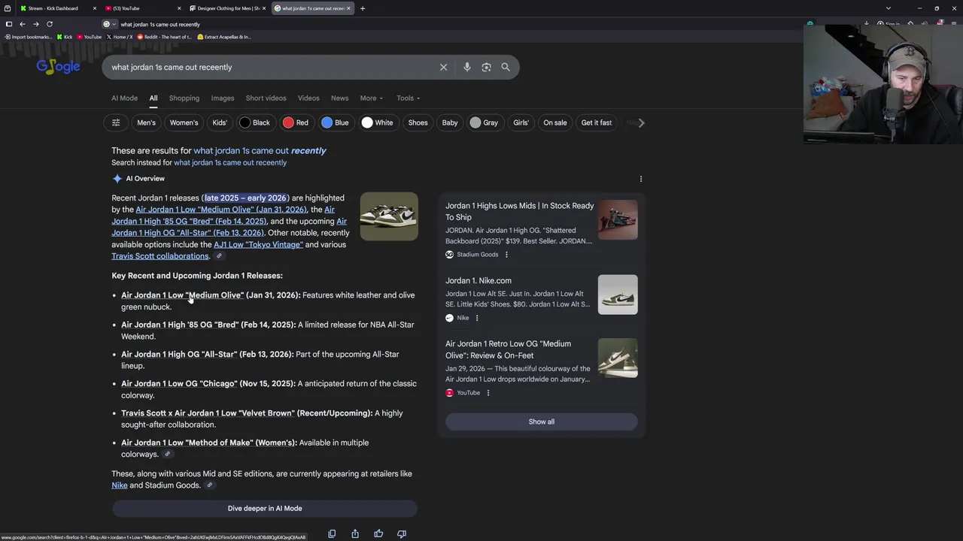The height and width of the screenshot is (541, 963).
Task: Click in the Google search input field
Action: [271, 67]
